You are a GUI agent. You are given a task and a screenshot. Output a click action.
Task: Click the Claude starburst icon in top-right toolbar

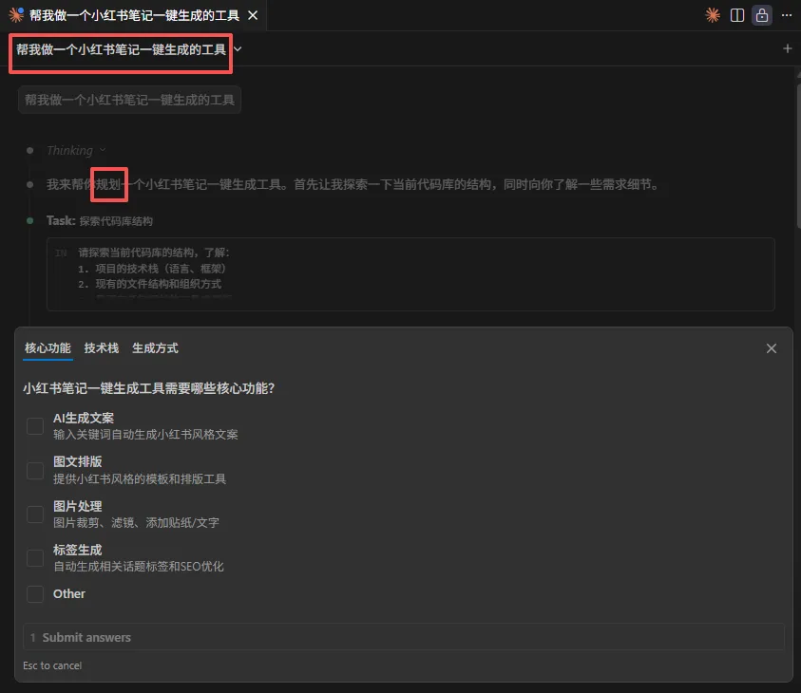click(713, 15)
